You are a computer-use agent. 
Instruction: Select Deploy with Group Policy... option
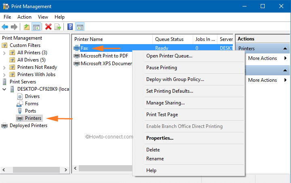click(x=188, y=79)
